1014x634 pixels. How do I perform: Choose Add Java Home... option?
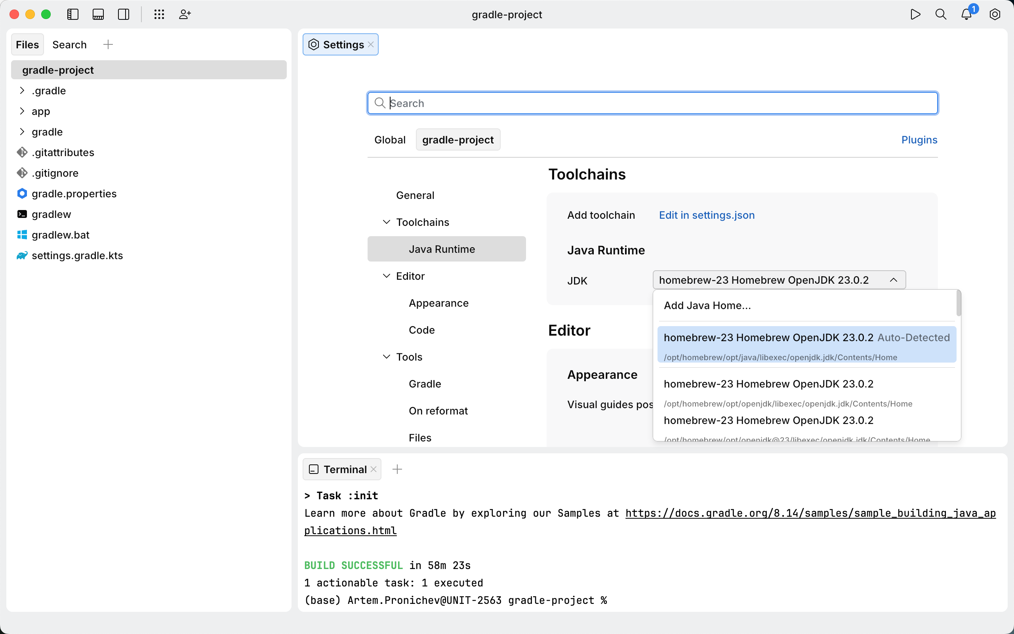(x=806, y=305)
